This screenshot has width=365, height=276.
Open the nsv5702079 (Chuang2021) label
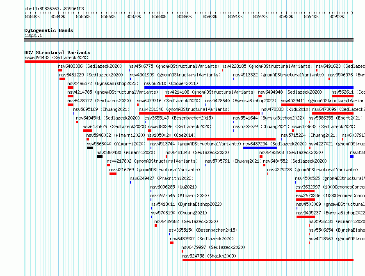pyautogui.click(x=261, y=126)
